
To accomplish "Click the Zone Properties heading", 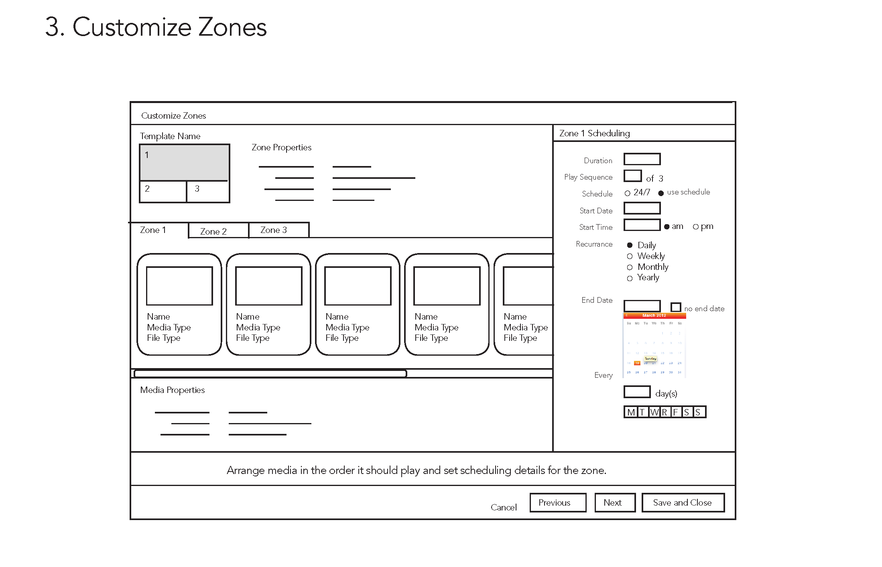I will pyautogui.click(x=281, y=148).
